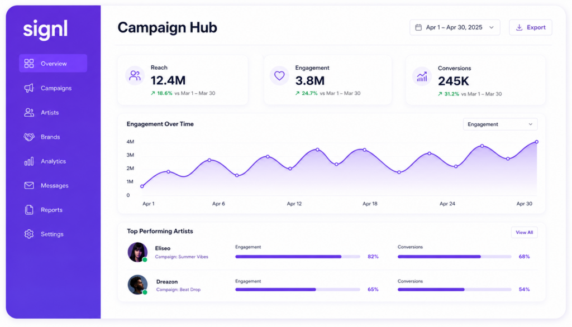The image size is (572, 327).
Task: Click View All for top artists
Action: coord(524,232)
